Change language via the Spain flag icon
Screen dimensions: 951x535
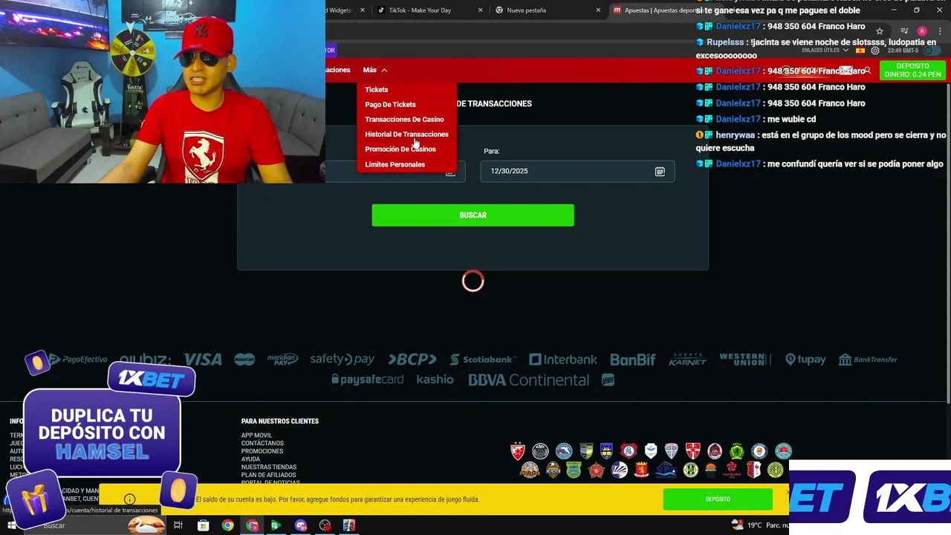(860, 51)
